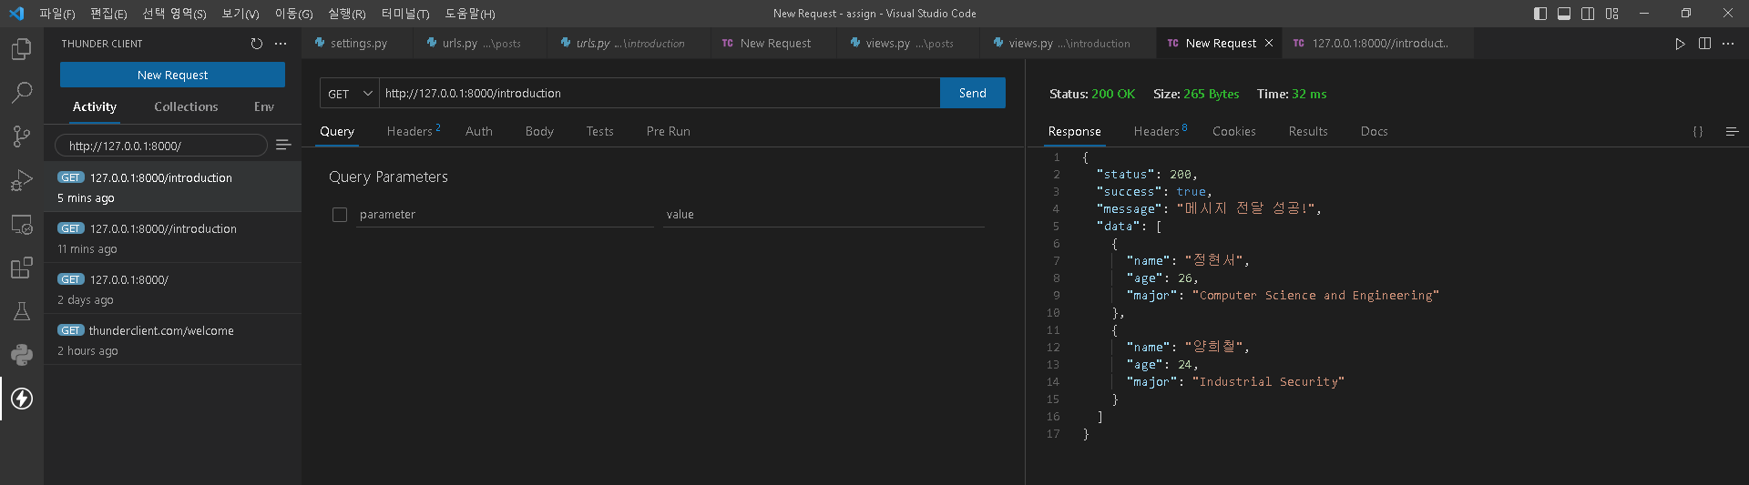Open 127.0.0.1:8000//introduction activity entry
Image resolution: width=1749 pixels, height=485 pixels.
172,237
